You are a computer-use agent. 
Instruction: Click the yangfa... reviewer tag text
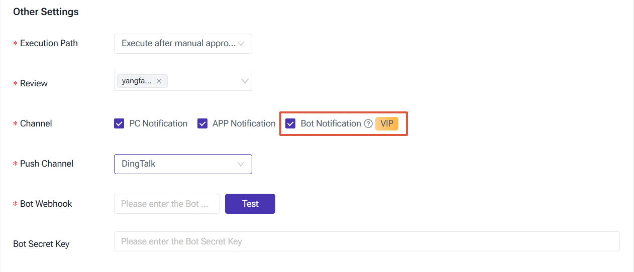[137, 81]
